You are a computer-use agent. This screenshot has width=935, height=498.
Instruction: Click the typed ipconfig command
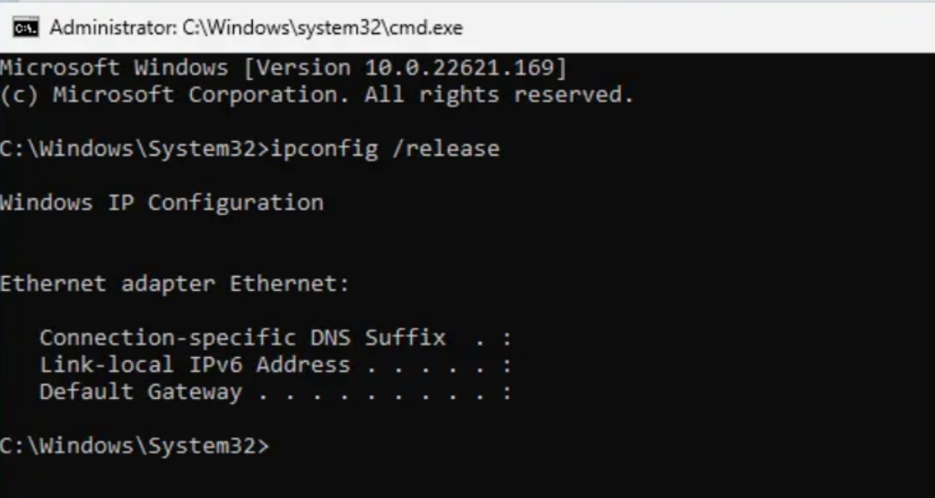[x=323, y=149]
